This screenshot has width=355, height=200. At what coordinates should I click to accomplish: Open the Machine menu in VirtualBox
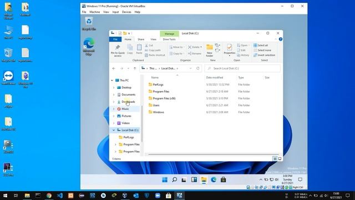point(95,12)
